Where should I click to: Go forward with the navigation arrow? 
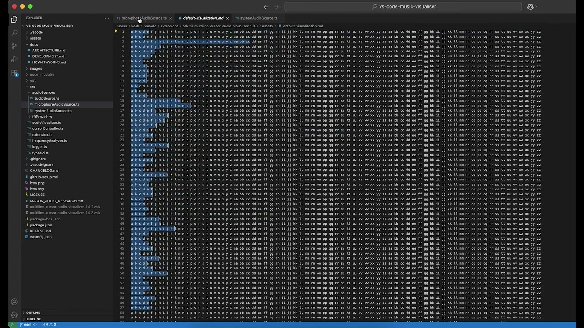pyautogui.click(x=276, y=6)
